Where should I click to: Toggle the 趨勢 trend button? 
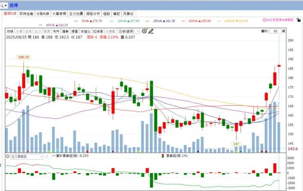pos(66,31)
